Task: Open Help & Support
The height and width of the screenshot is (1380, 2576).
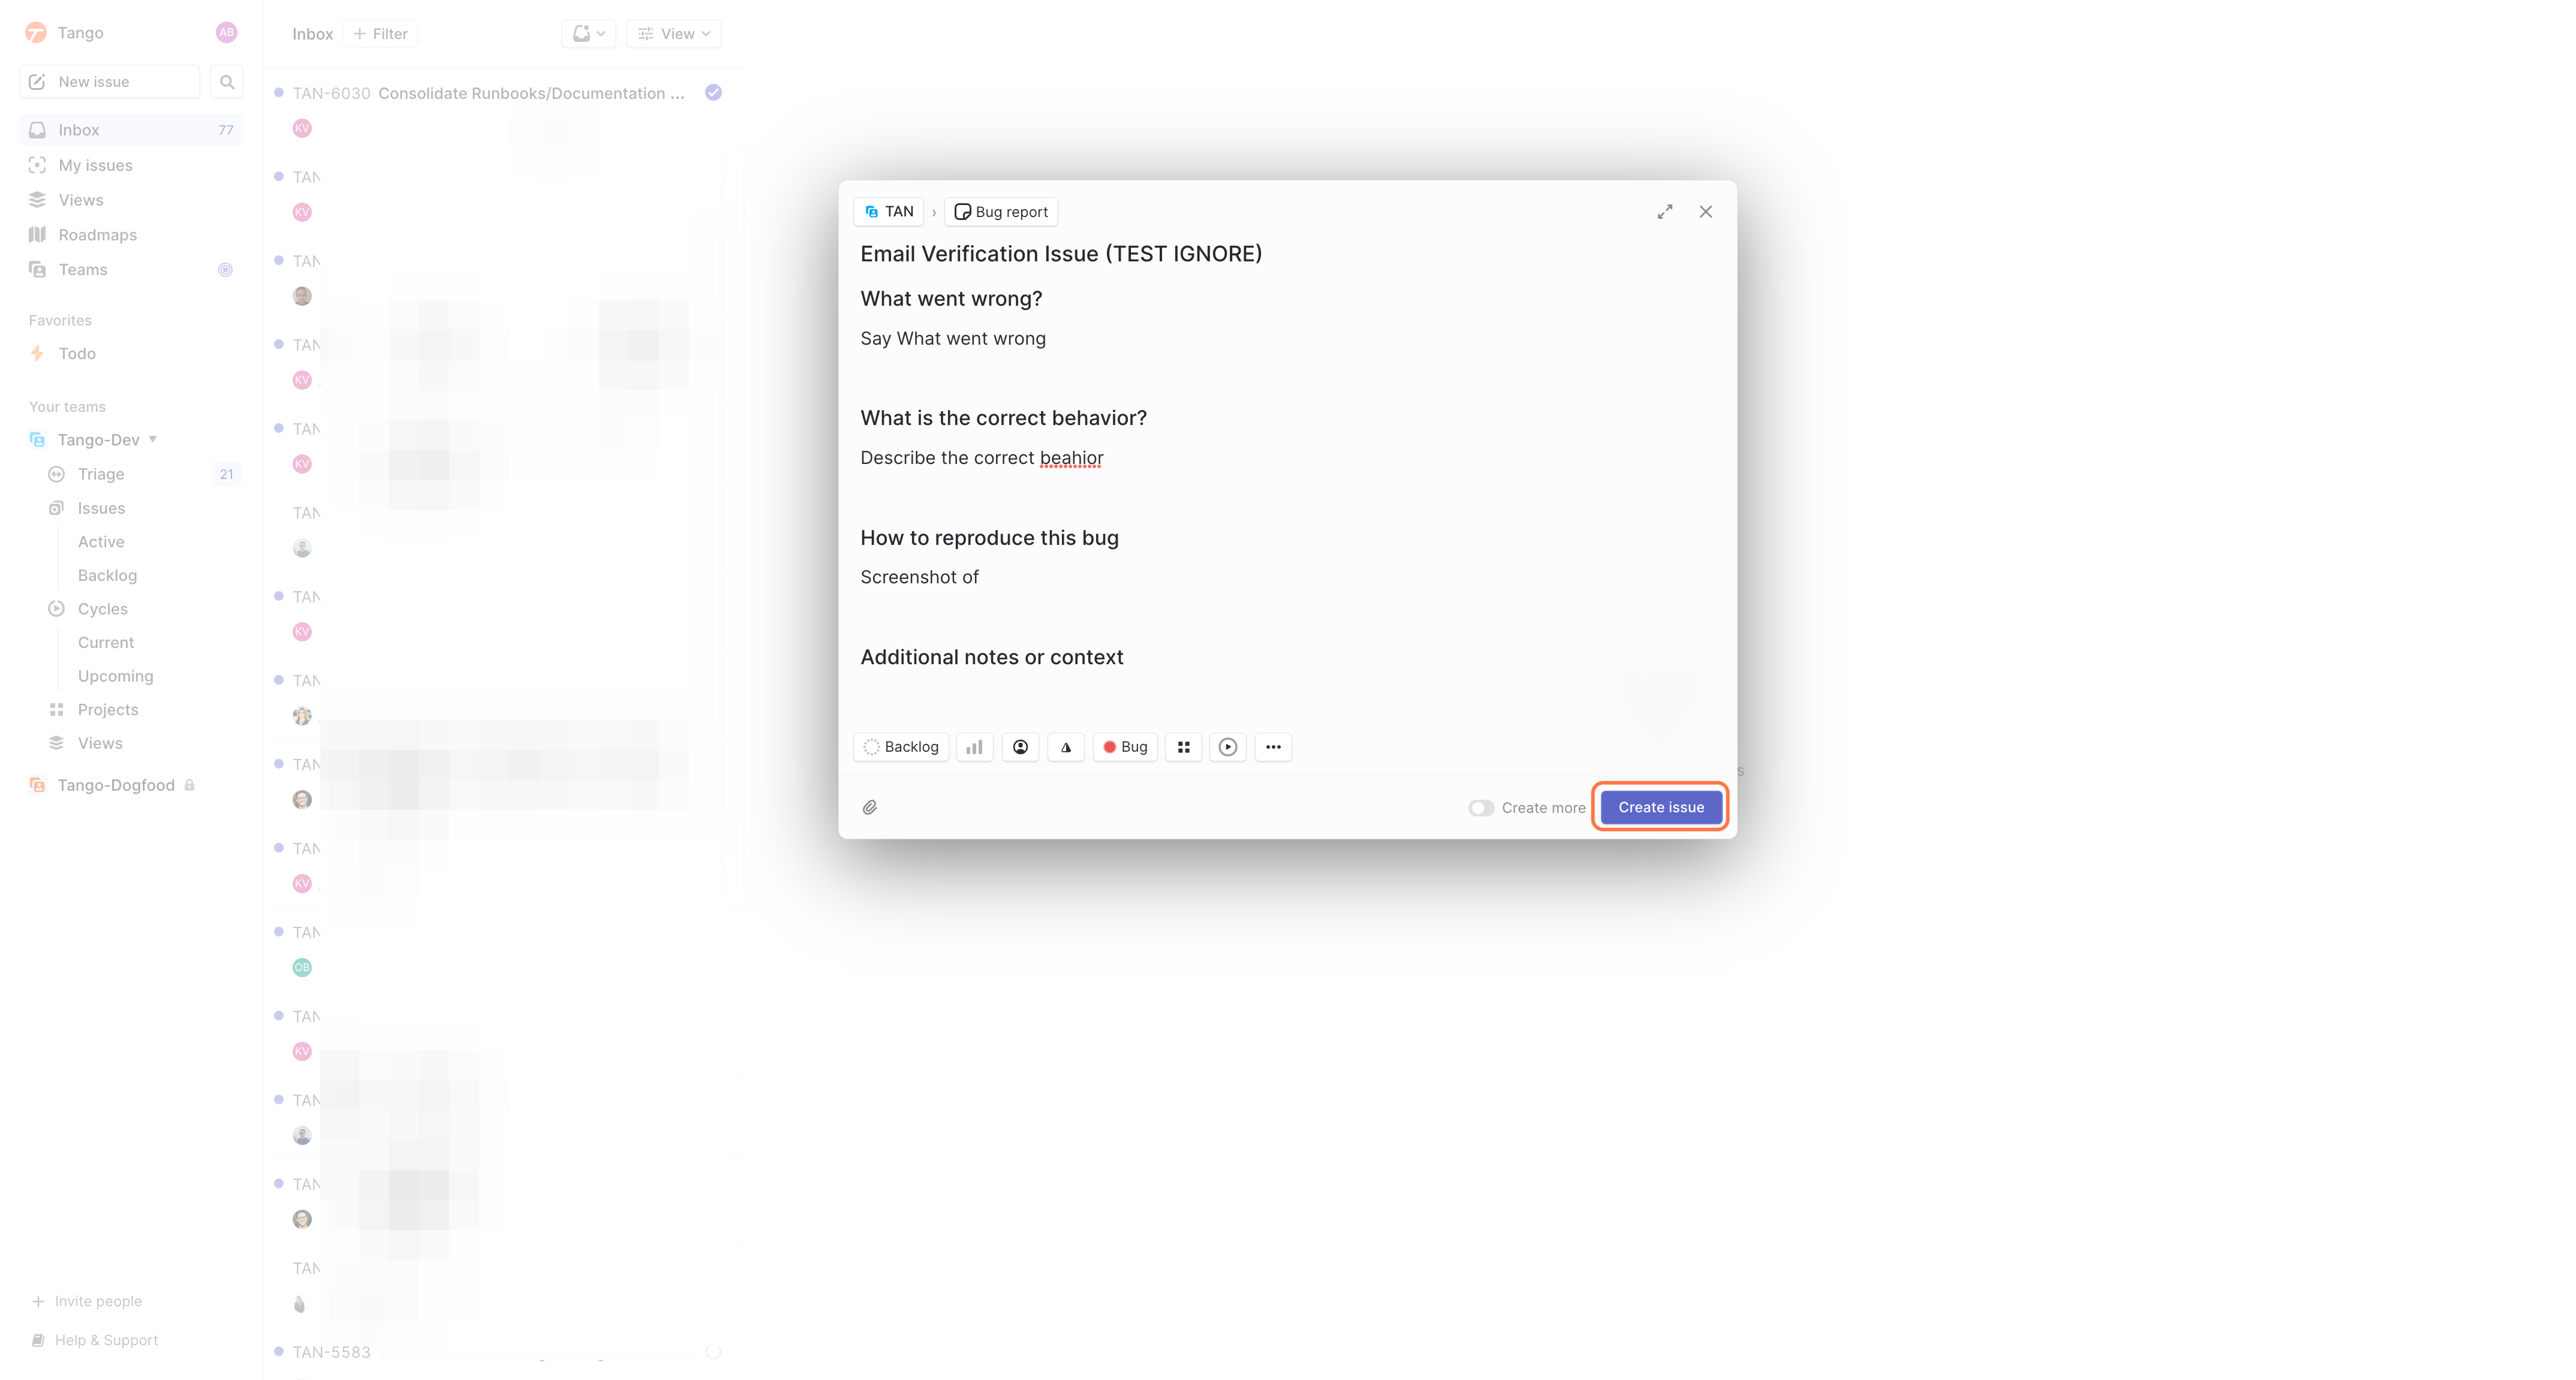Action: click(x=95, y=1340)
